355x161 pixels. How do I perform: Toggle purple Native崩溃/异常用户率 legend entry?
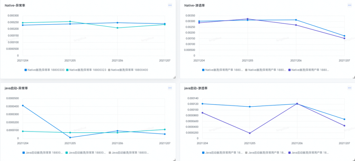click(x=309, y=70)
